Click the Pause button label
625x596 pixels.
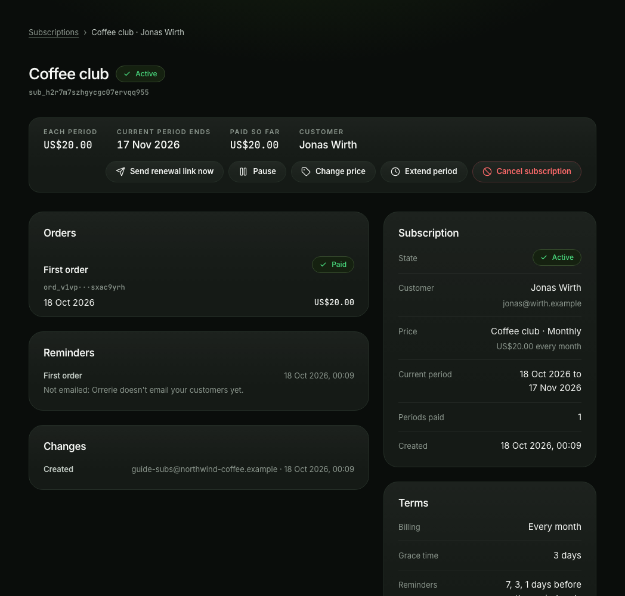[264, 171]
